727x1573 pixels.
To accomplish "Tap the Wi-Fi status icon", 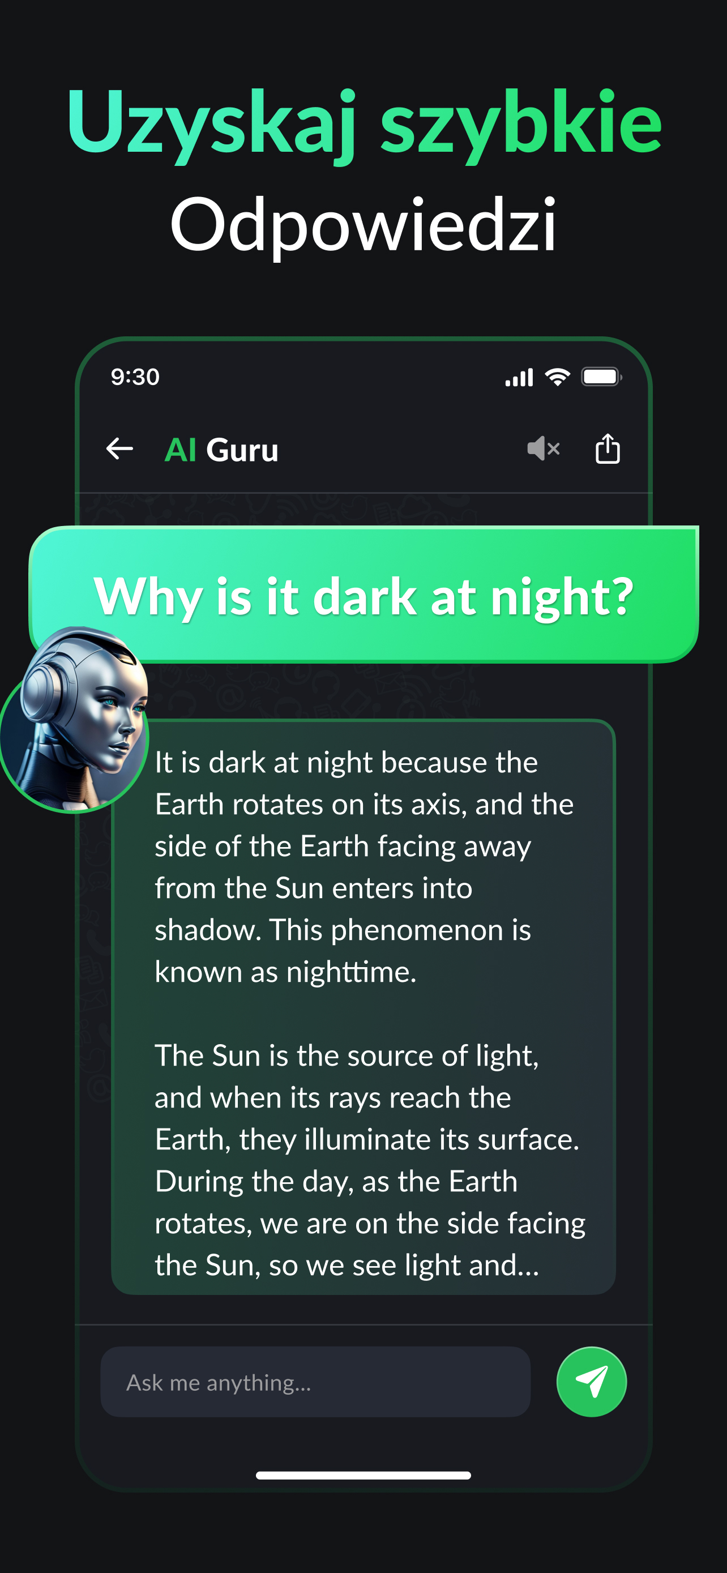I will coord(557,377).
